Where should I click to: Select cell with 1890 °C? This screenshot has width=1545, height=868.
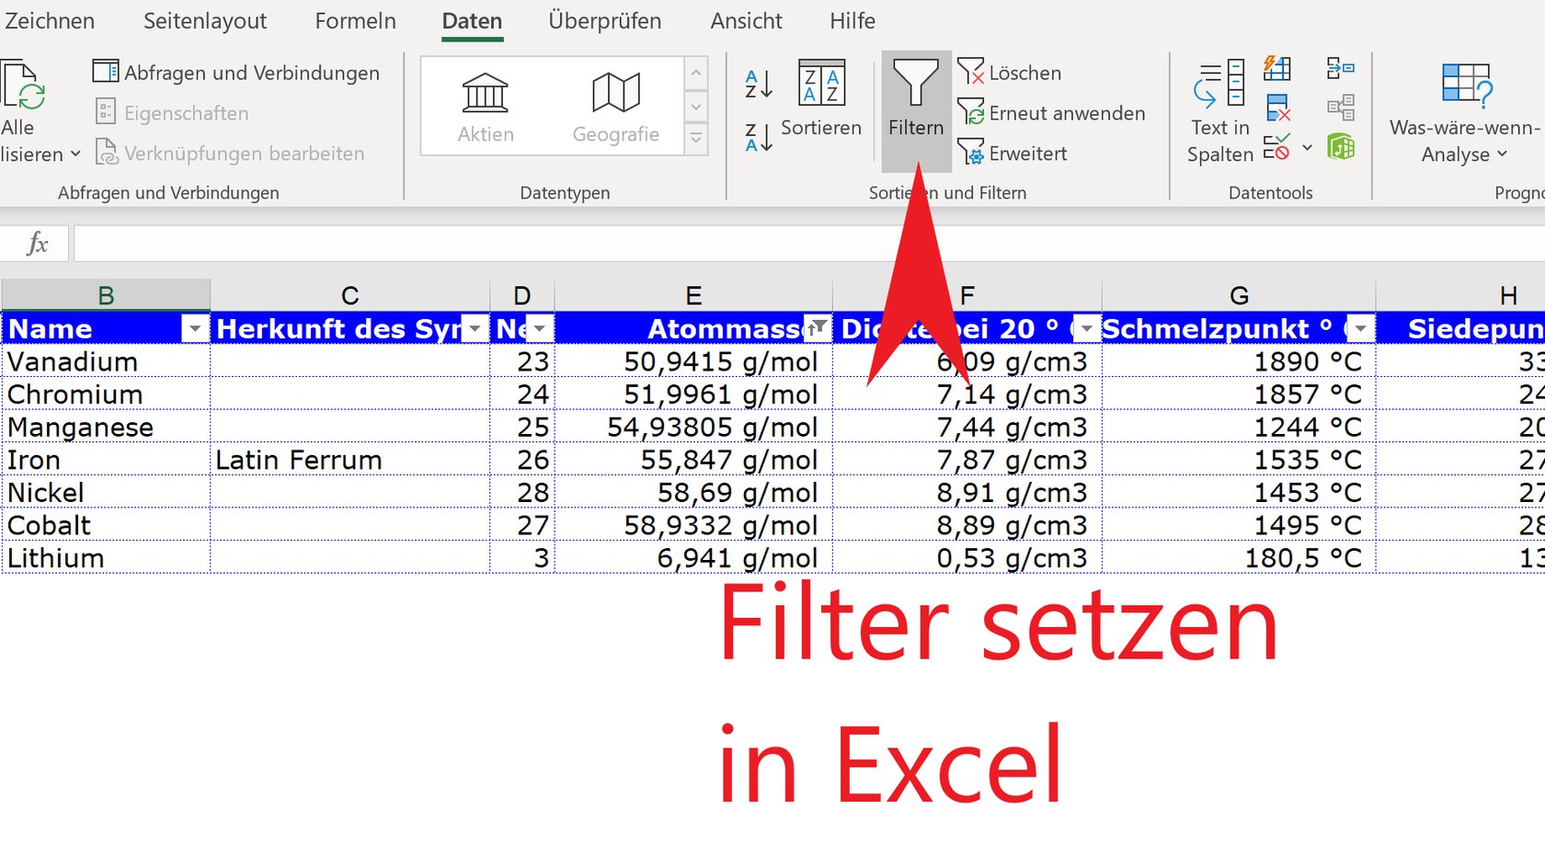(x=1239, y=361)
